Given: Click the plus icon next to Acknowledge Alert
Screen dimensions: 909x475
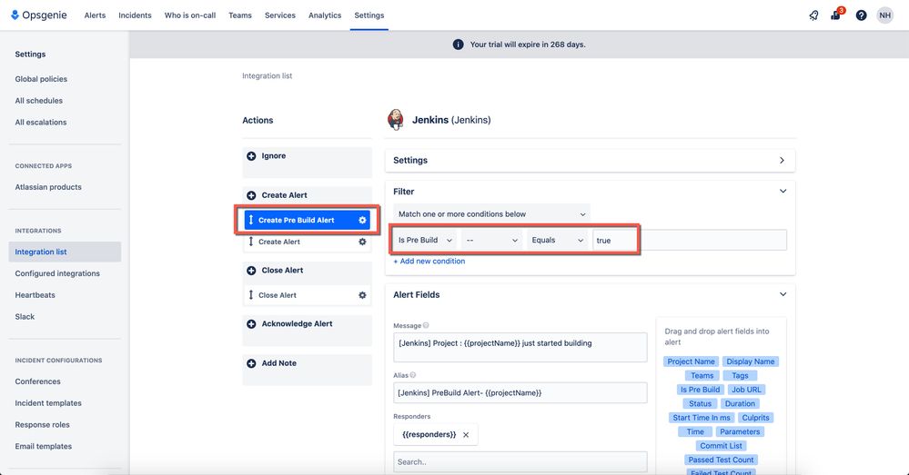Looking at the screenshot, I should coord(251,323).
